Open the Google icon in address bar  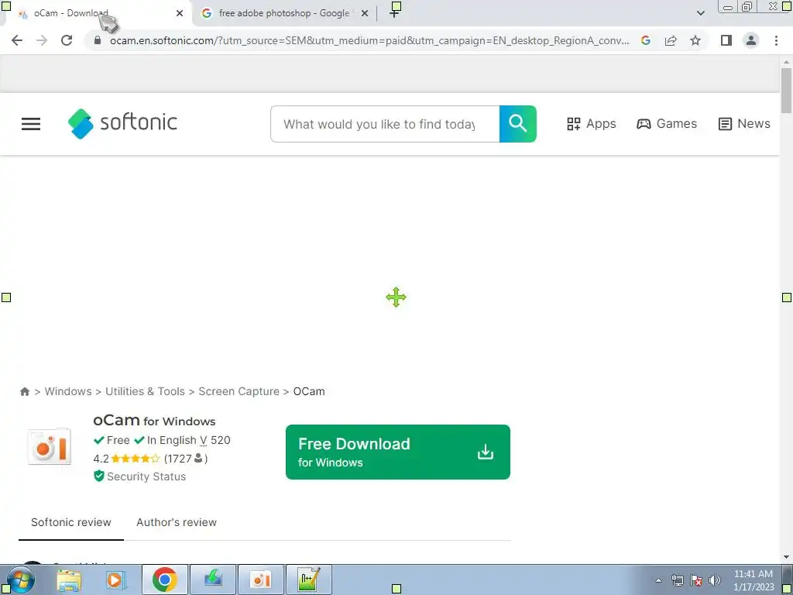coord(645,40)
